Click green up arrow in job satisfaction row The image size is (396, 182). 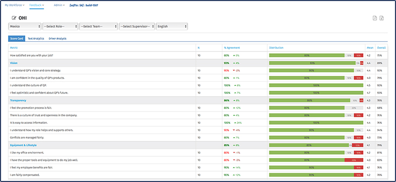(234, 55)
